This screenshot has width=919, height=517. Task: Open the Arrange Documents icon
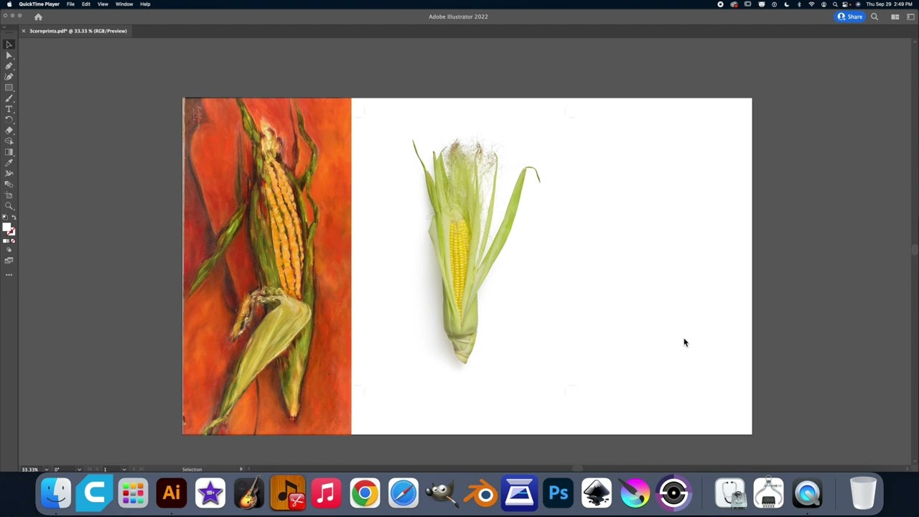(895, 17)
